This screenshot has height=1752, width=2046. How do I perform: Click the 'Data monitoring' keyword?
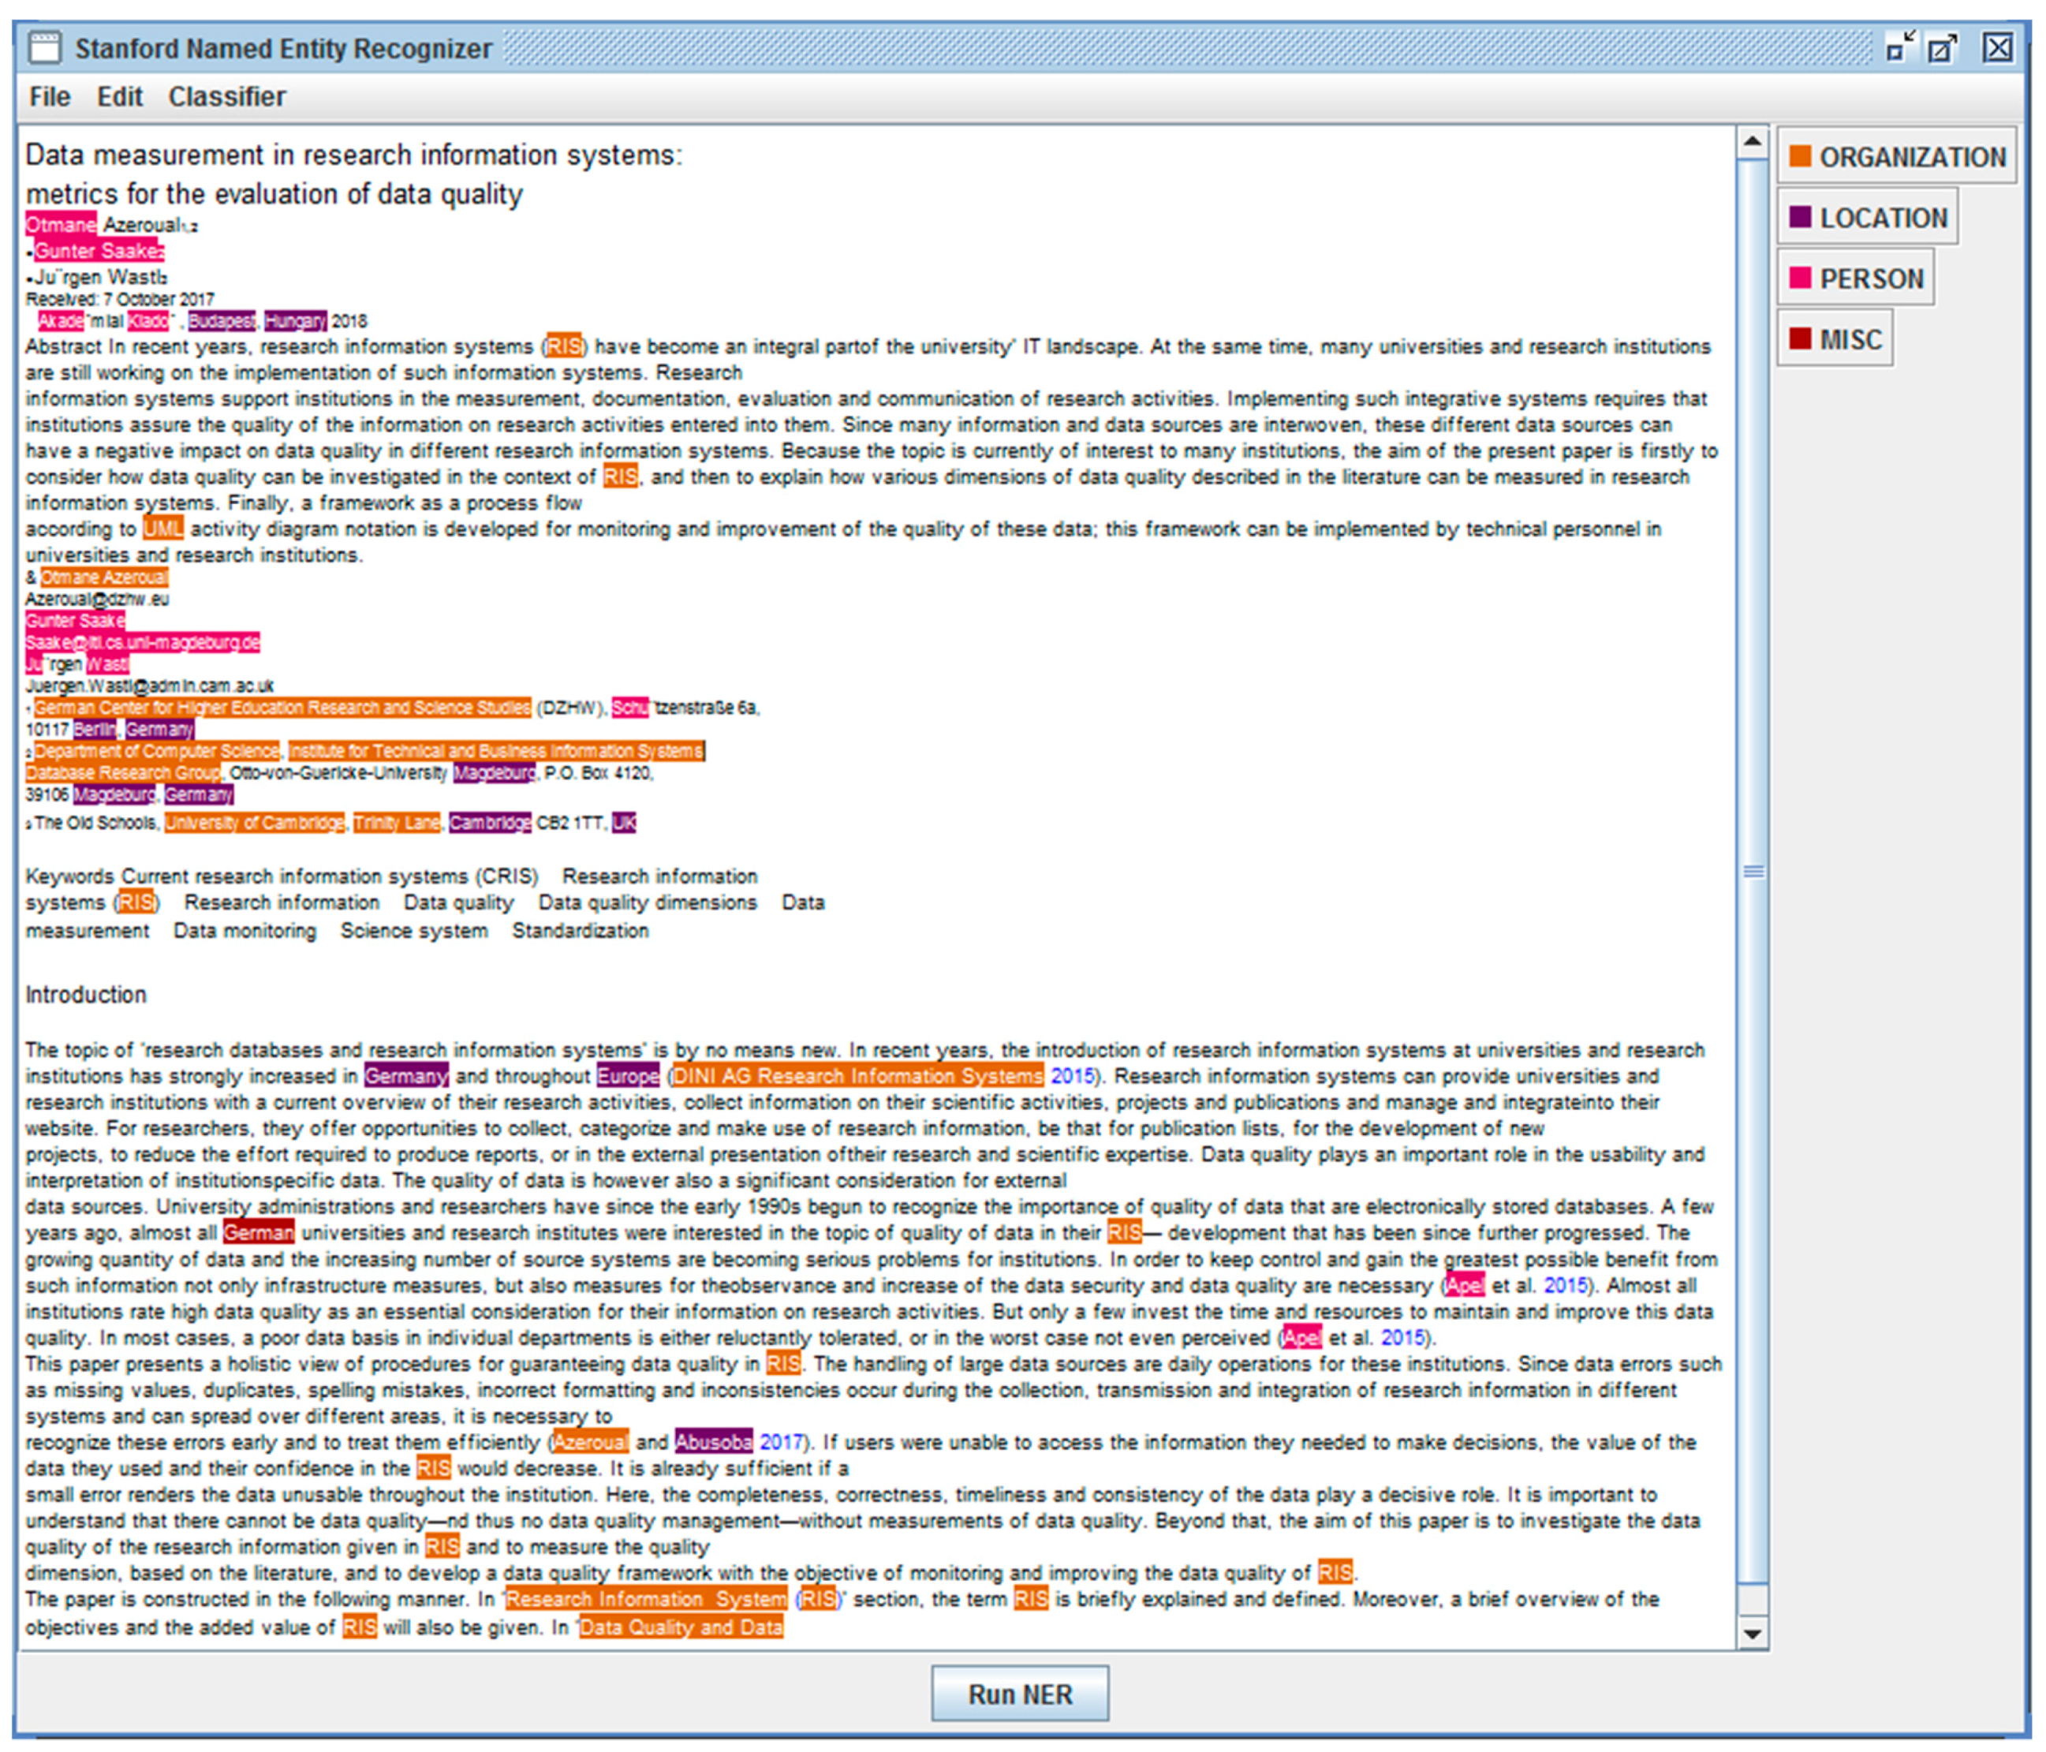point(245,930)
